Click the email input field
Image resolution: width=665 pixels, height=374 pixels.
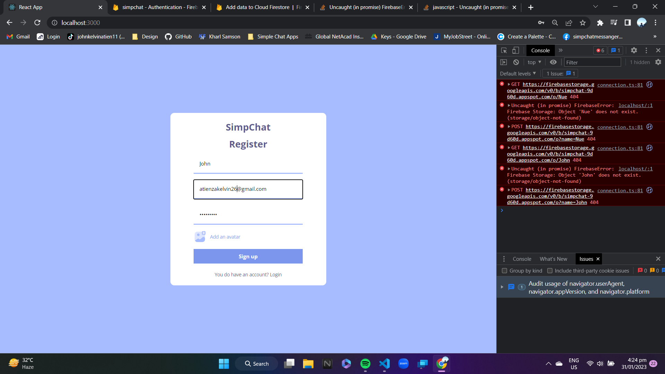point(249,189)
